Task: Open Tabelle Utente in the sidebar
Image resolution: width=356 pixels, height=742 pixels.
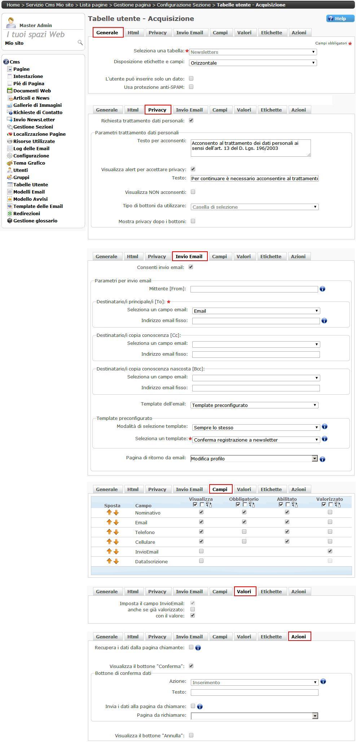Action: point(31,185)
